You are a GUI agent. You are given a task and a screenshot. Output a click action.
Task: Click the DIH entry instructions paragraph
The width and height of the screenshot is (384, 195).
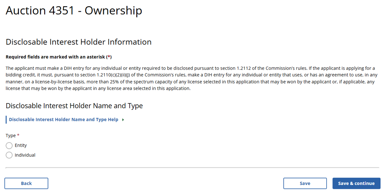pos(190,78)
